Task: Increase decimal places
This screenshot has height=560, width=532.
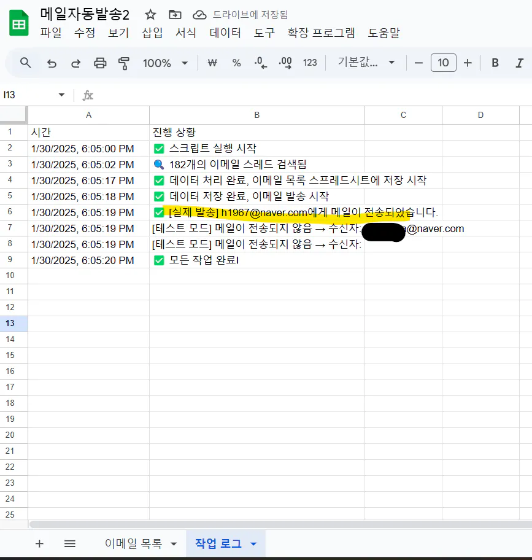Action: coord(283,63)
